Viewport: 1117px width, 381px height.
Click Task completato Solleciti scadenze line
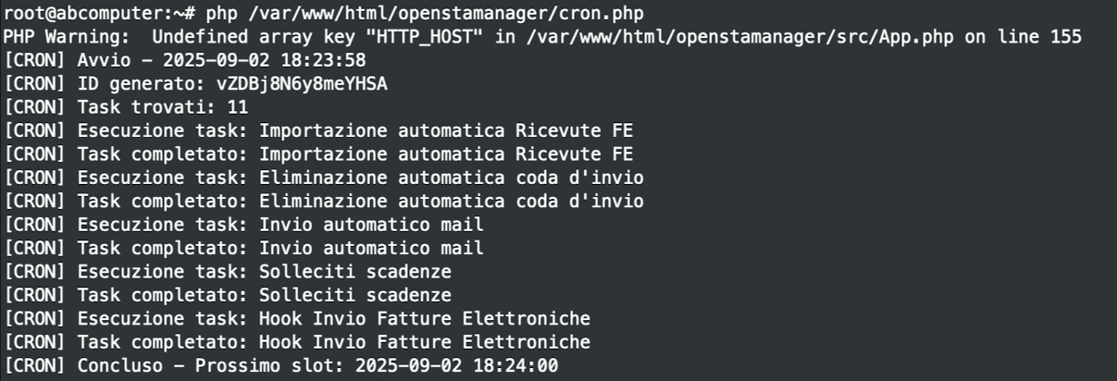[x=228, y=296]
